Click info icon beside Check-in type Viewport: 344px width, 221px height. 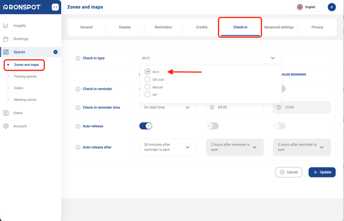78,58
